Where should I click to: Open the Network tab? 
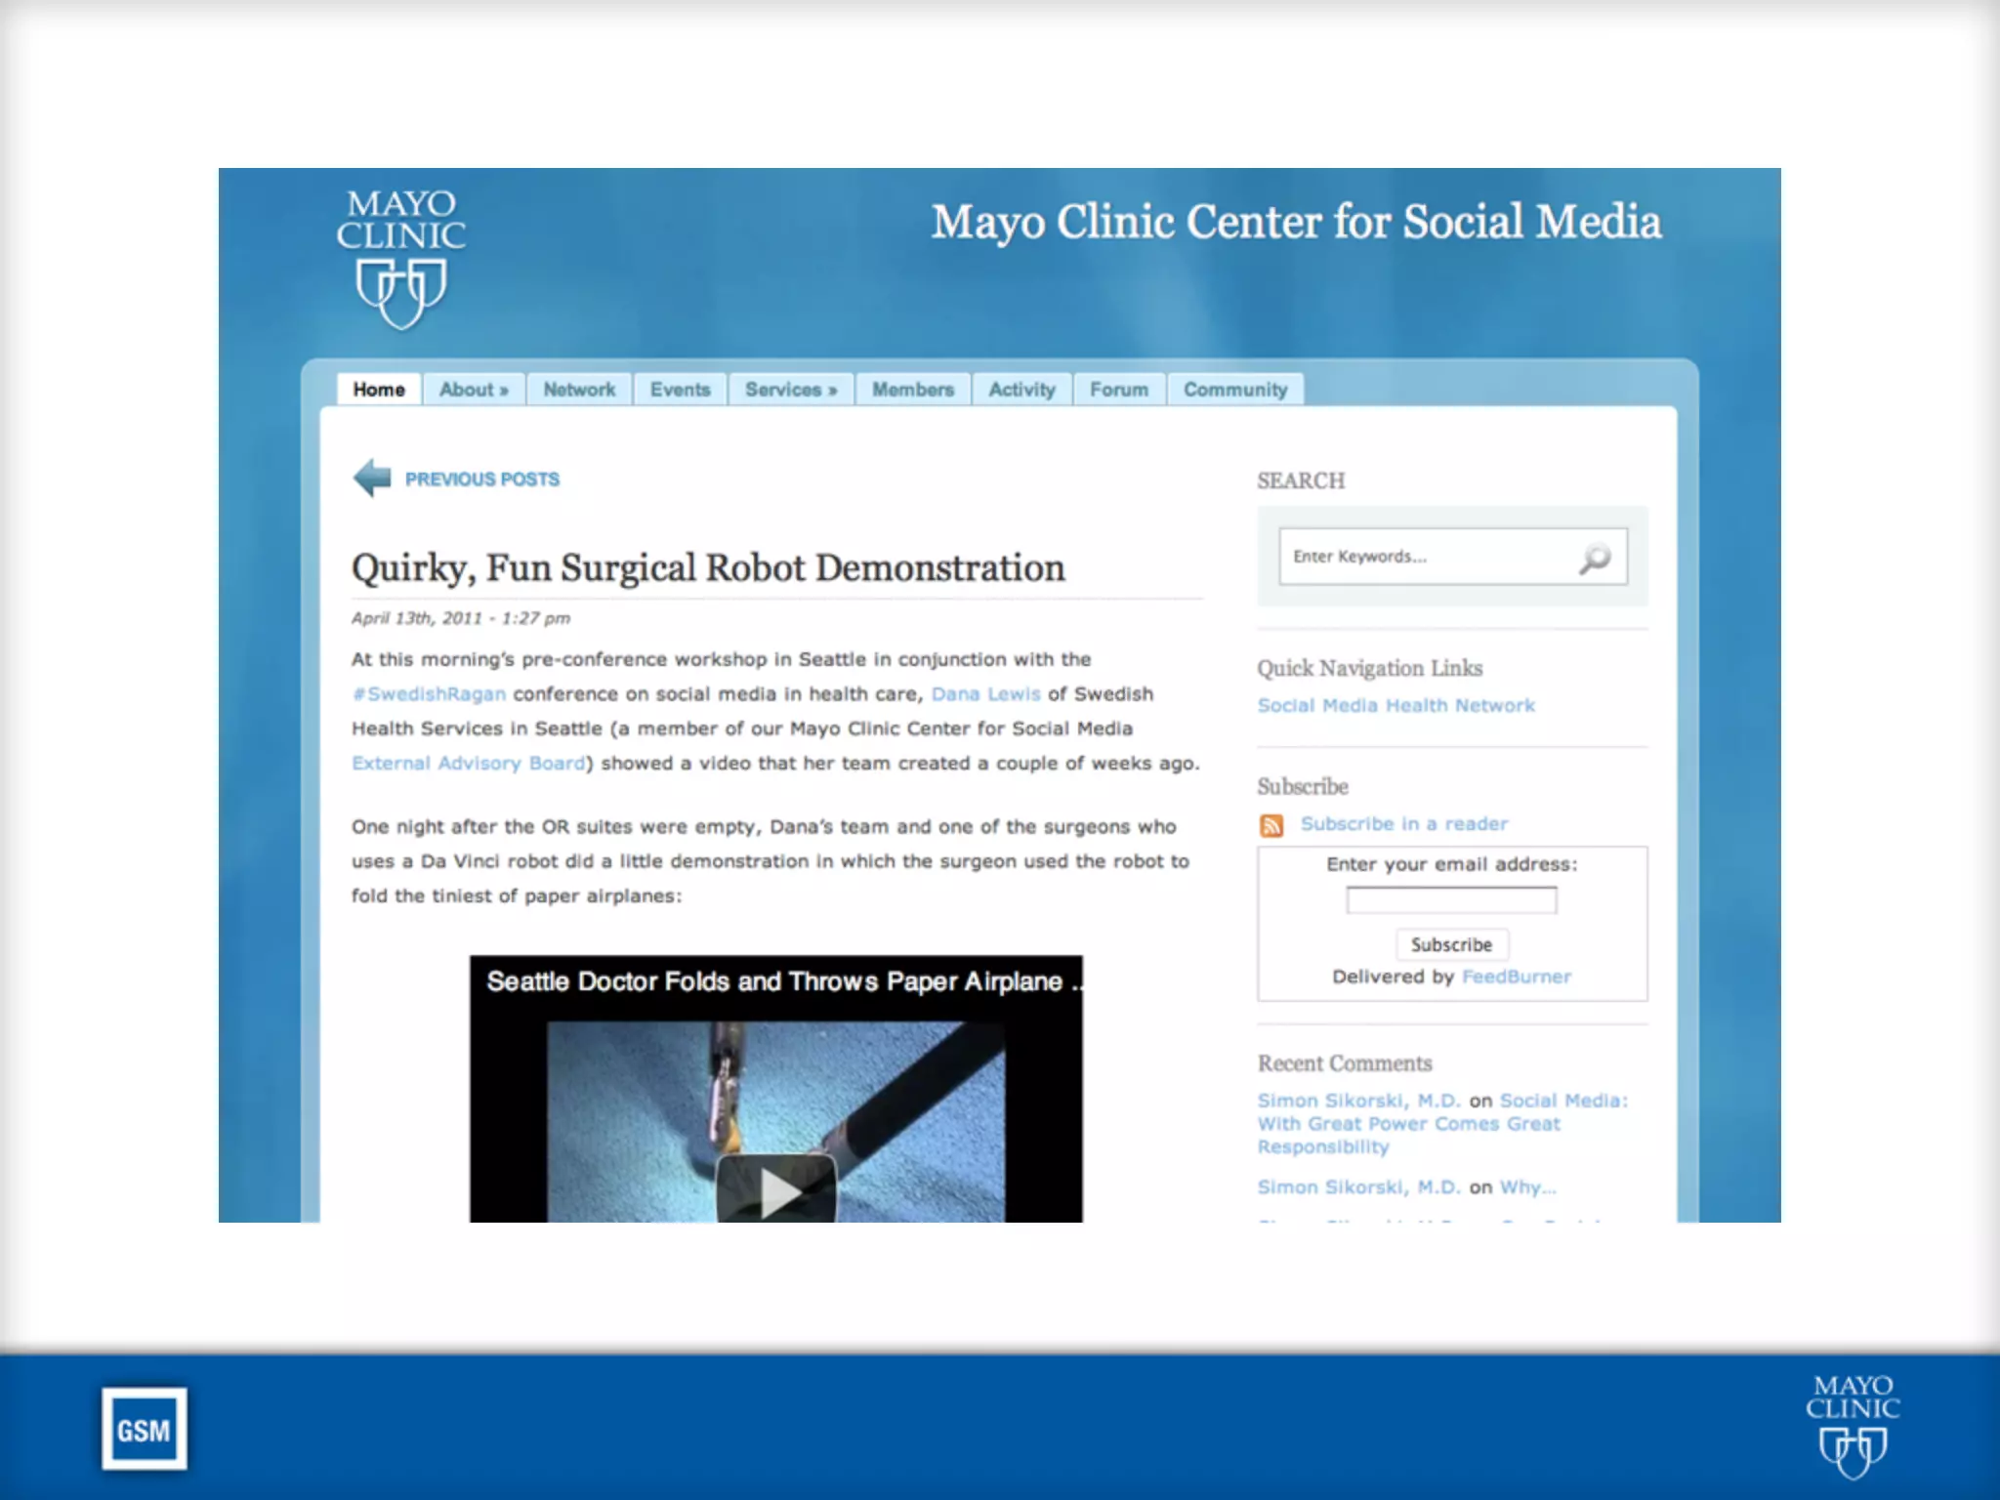click(x=579, y=390)
